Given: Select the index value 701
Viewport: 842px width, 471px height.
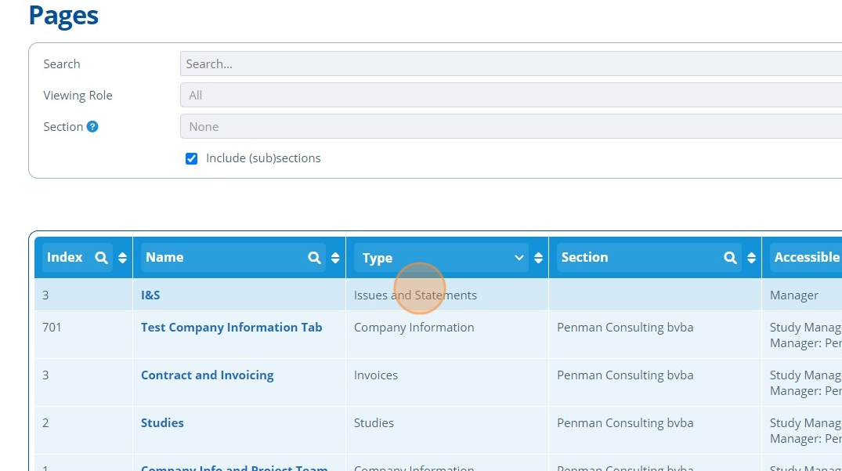Looking at the screenshot, I should [x=52, y=327].
